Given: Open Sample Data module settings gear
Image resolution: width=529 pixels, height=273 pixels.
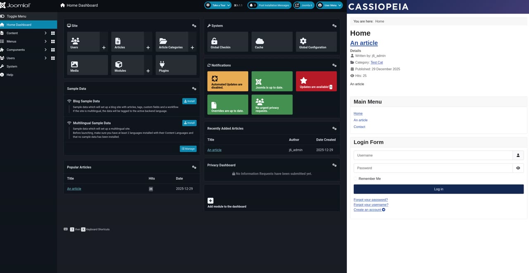Looking at the screenshot, I should click(x=194, y=89).
